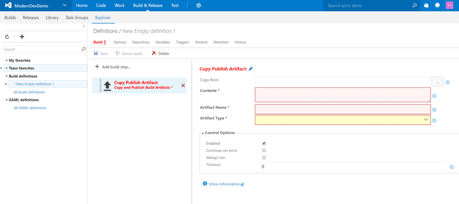The width and height of the screenshot is (459, 204).
Task: Click the Contents text field
Action: coord(343,95)
